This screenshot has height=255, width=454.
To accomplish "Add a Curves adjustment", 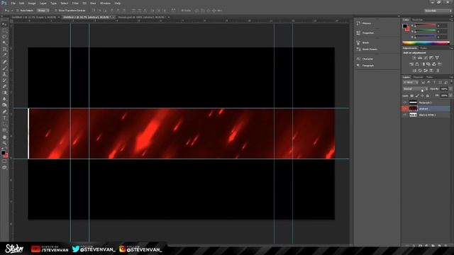I will [x=426, y=58].
